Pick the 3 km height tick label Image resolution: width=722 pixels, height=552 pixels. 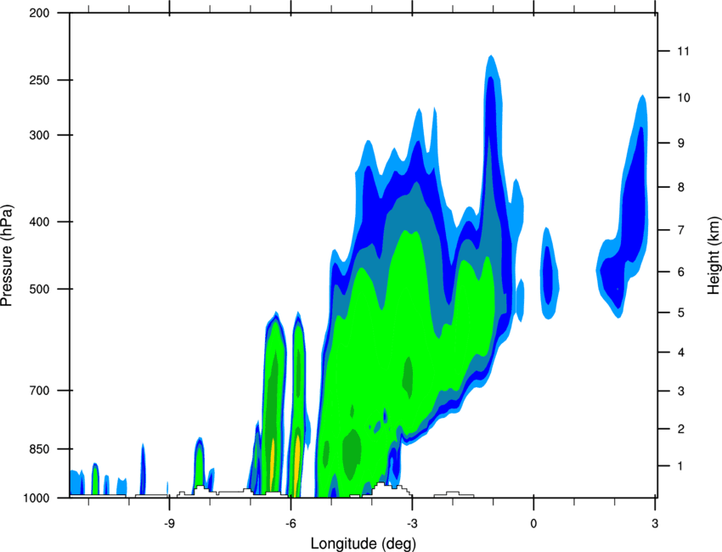(x=680, y=391)
